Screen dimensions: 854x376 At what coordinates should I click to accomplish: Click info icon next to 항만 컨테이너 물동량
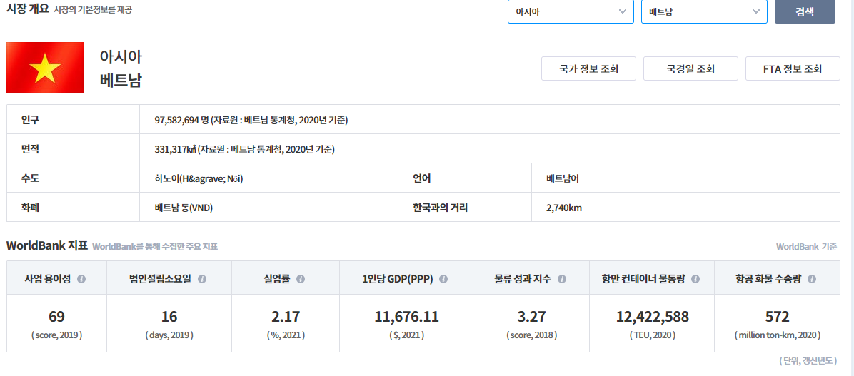click(x=695, y=278)
